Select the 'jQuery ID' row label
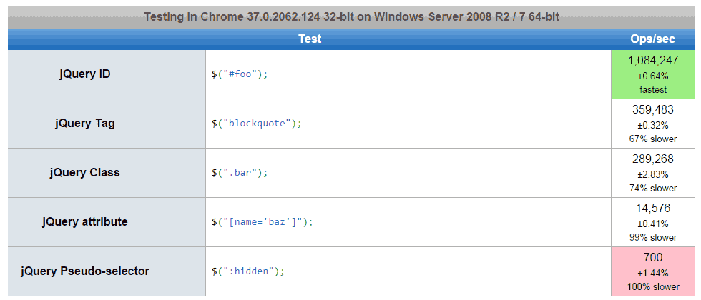The width and height of the screenshot is (701, 300). click(x=85, y=74)
